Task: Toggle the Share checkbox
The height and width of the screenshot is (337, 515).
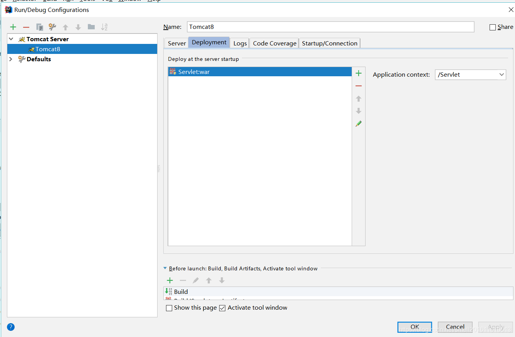Action: [x=492, y=27]
